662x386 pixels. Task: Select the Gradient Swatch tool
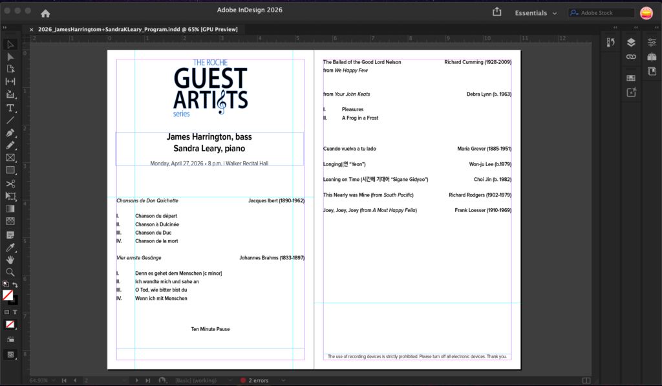(x=10, y=209)
